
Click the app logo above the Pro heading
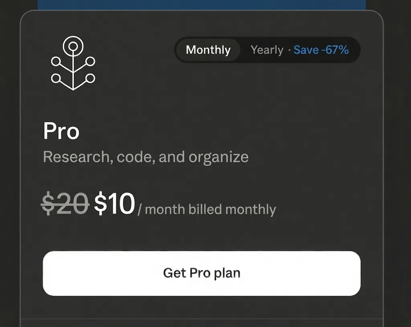(x=73, y=63)
